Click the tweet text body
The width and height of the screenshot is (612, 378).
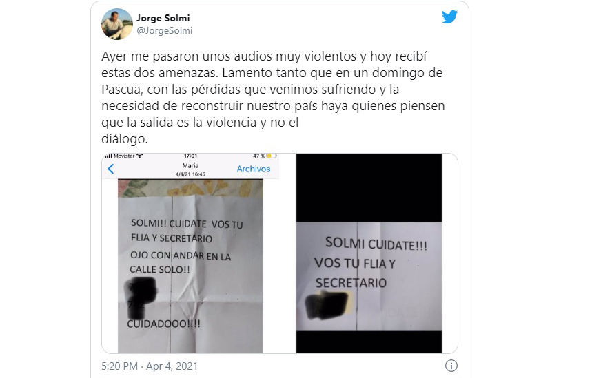click(273, 98)
